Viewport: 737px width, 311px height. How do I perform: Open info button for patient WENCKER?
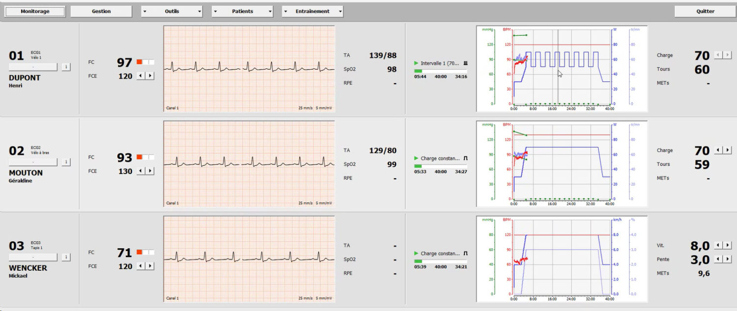[66, 257]
